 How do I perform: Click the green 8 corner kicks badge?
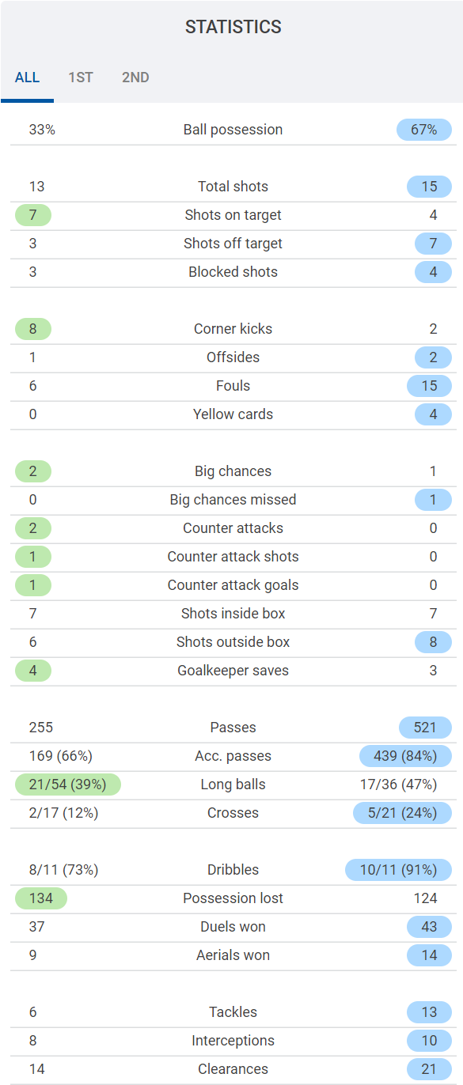pos(33,329)
